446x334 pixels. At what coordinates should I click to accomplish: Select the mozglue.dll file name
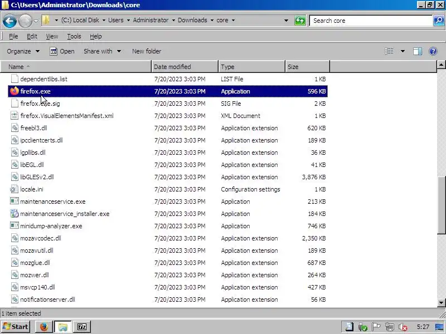pyautogui.click(x=35, y=263)
